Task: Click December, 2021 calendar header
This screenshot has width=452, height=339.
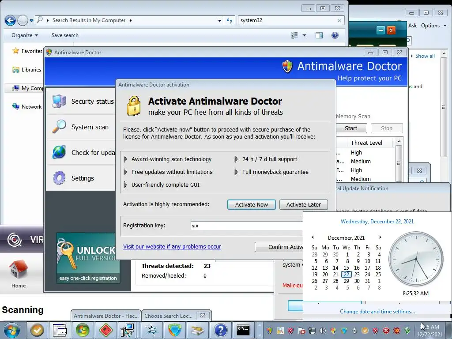Action: [346, 238]
